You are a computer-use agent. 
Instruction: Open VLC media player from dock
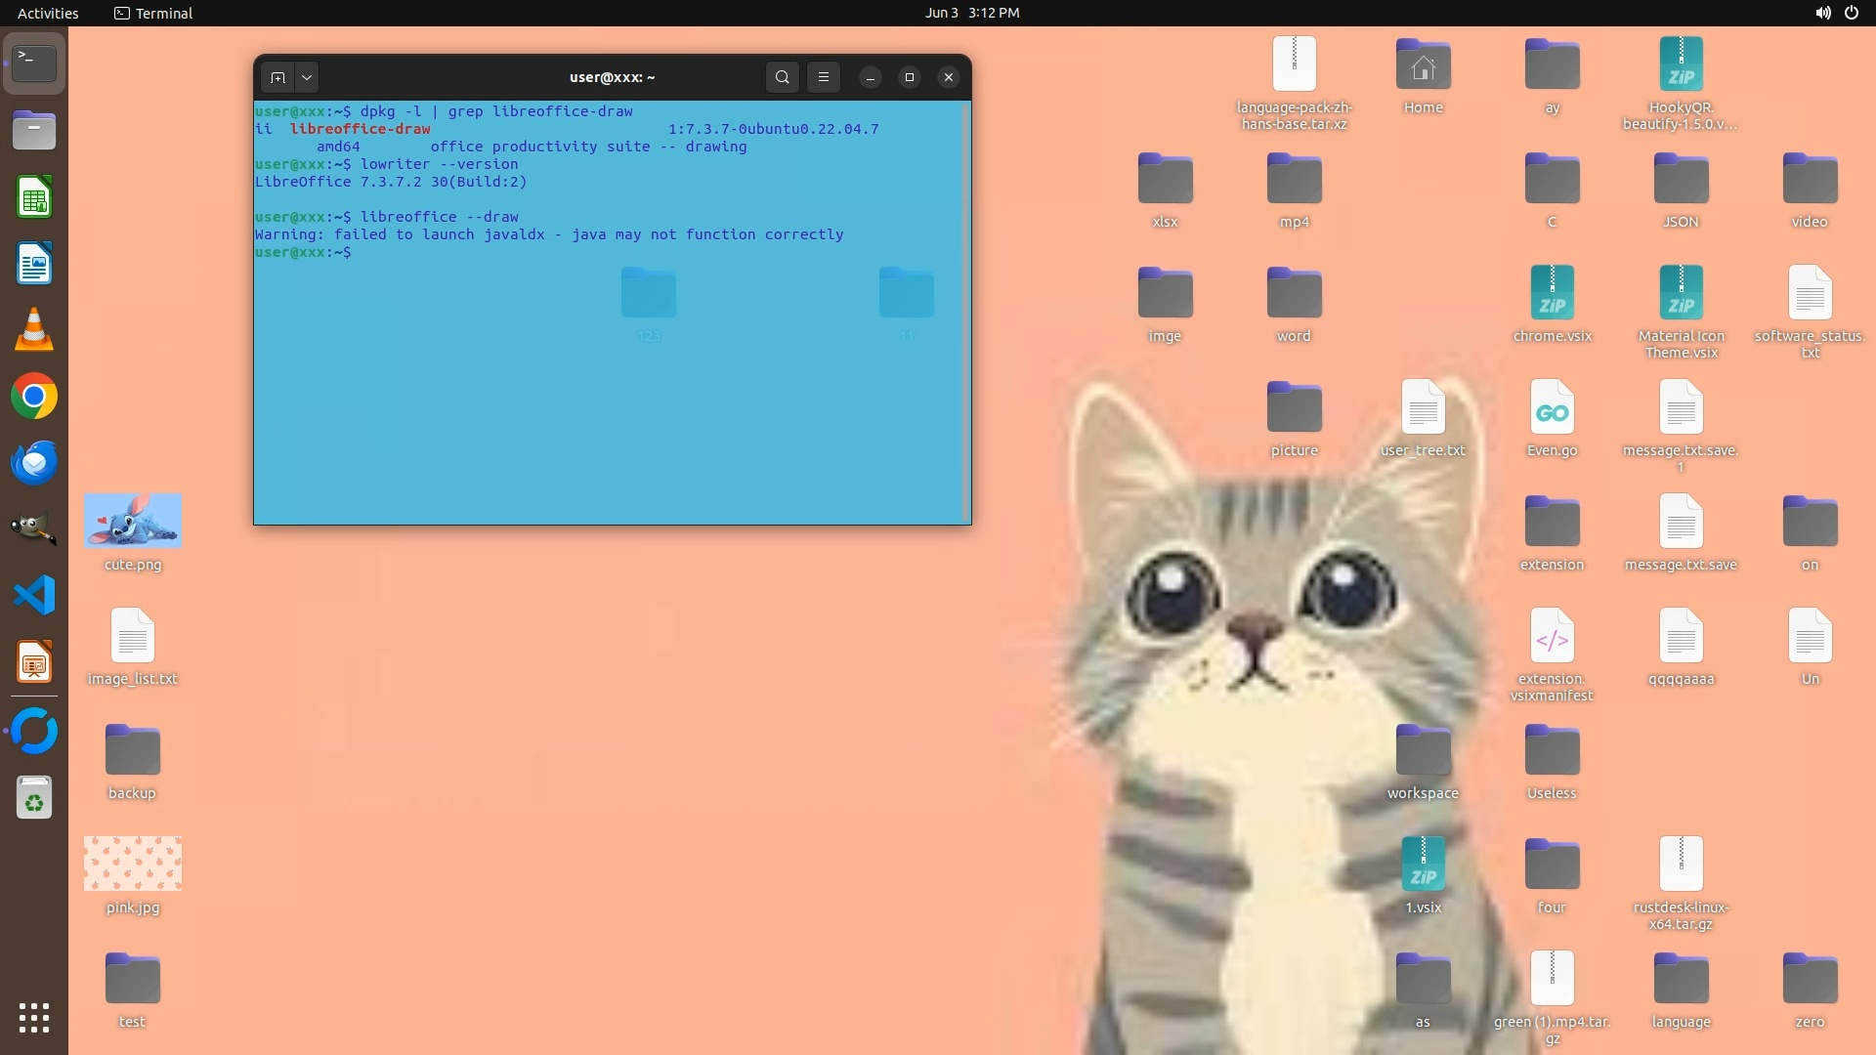34,330
